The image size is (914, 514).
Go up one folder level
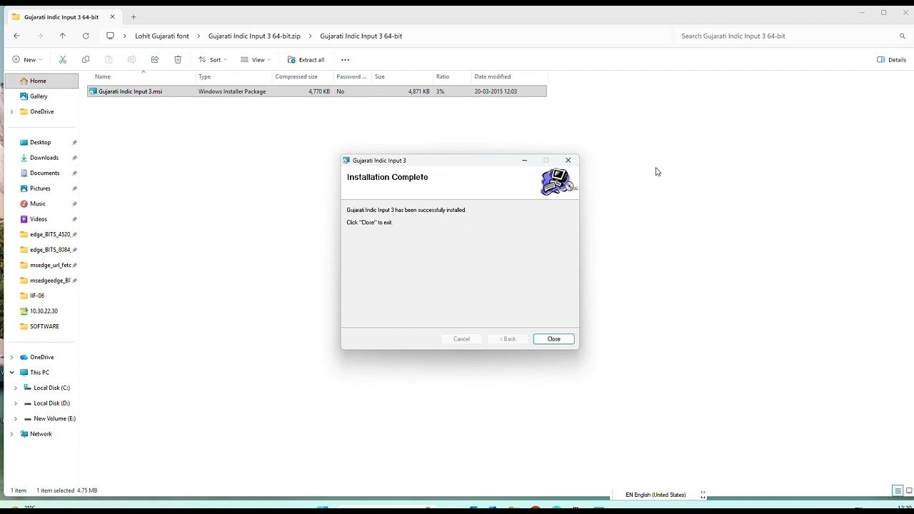[x=63, y=36]
